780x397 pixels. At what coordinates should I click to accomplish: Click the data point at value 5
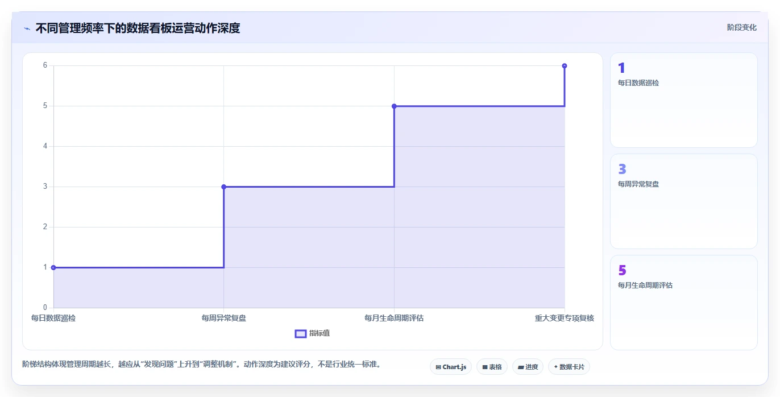[394, 106]
